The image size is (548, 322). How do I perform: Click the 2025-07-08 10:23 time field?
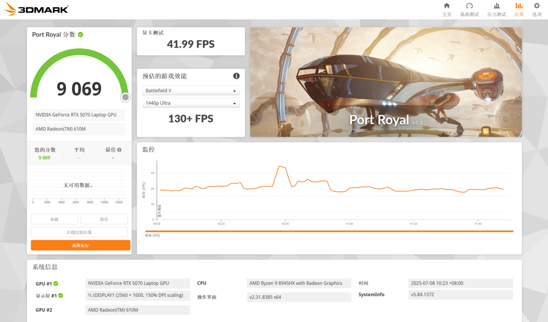pyautogui.click(x=461, y=284)
